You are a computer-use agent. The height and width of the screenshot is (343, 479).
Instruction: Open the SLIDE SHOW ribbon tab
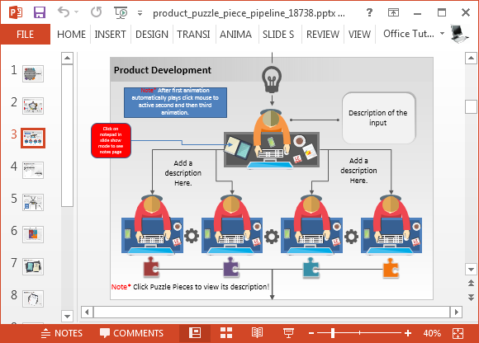tap(278, 34)
